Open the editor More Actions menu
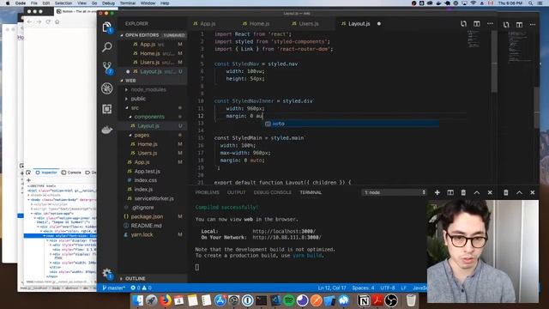The image size is (549, 309). pos(490,24)
